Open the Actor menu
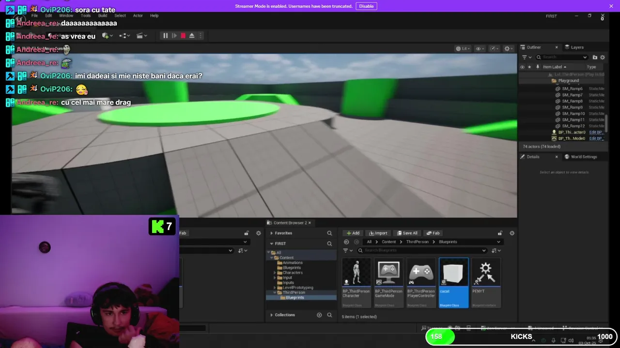The height and width of the screenshot is (348, 620). point(138,15)
